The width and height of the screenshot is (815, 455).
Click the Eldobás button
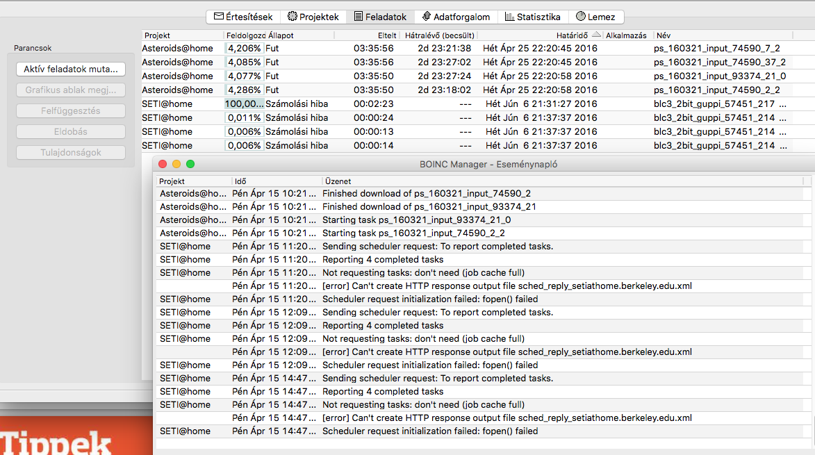pos(71,131)
